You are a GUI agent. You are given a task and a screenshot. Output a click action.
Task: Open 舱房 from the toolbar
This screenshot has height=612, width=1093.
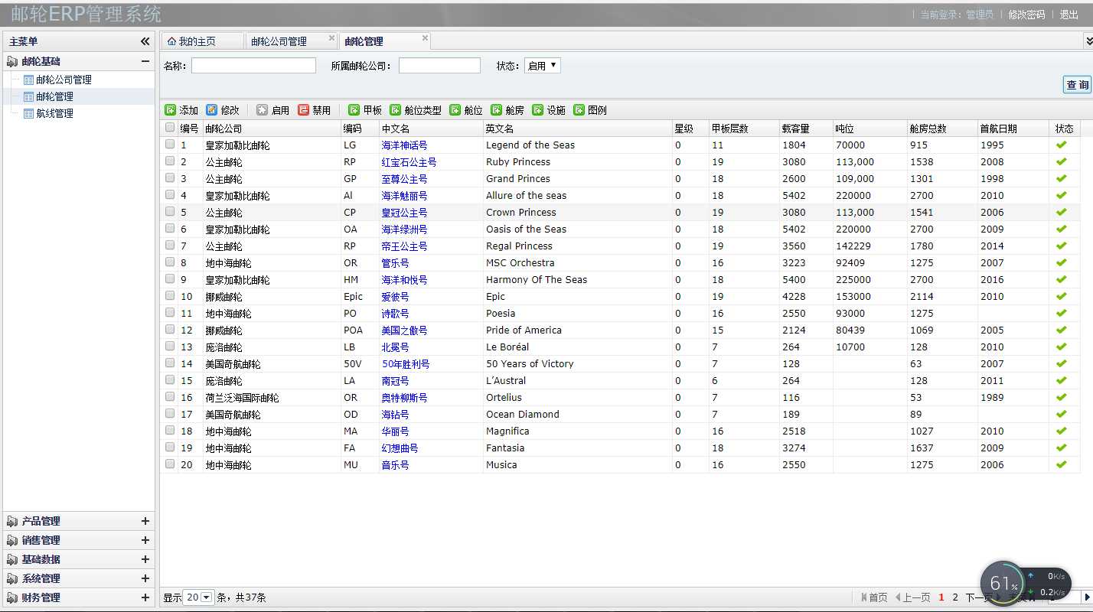(x=507, y=110)
